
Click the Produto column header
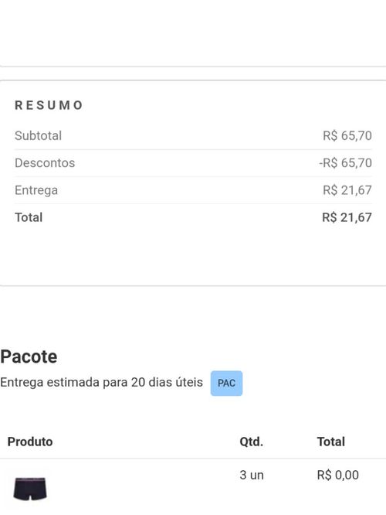pyautogui.click(x=30, y=442)
